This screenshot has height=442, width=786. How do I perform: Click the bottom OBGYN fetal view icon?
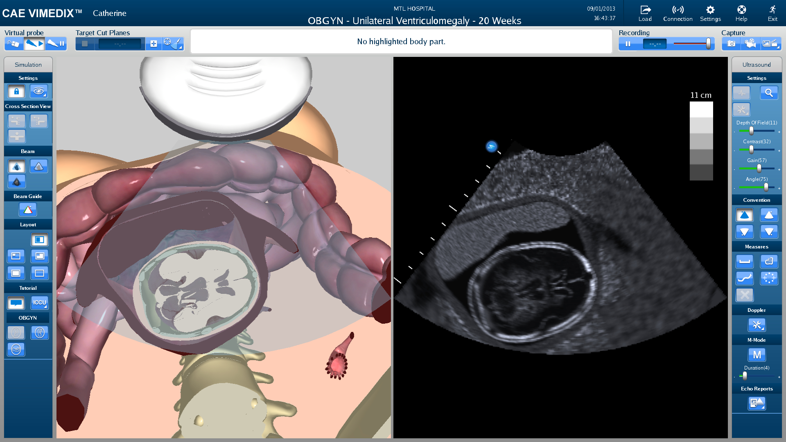pyautogui.click(x=16, y=350)
